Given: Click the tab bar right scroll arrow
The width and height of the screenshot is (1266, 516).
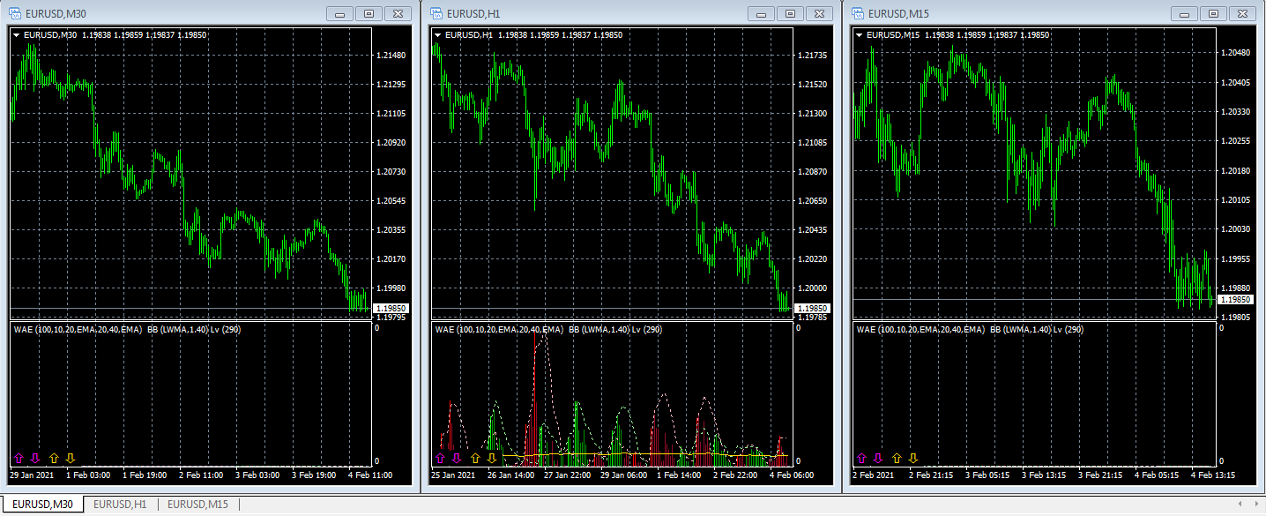Looking at the screenshot, I should (1256, 505).
